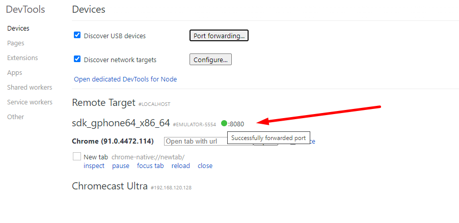Open the Port forwarding settings
The height and width of the screenshot is (223, 459).
tap(219, 36)
